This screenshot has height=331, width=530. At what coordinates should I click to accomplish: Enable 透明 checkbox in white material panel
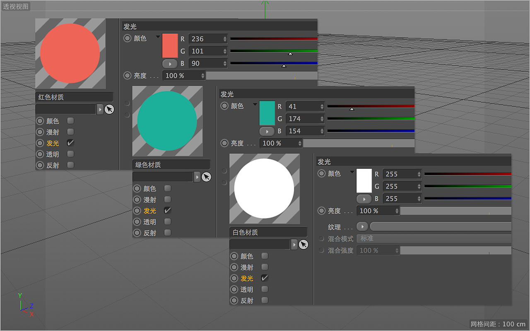click(x=265, y=289)
